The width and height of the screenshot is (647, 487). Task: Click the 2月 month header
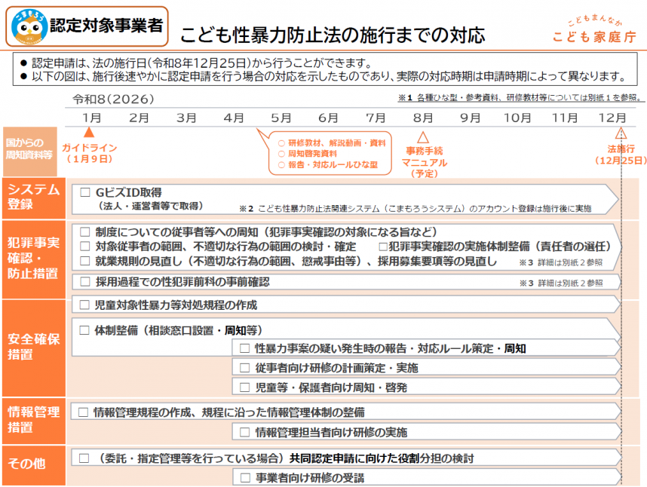tap(139, 118)
